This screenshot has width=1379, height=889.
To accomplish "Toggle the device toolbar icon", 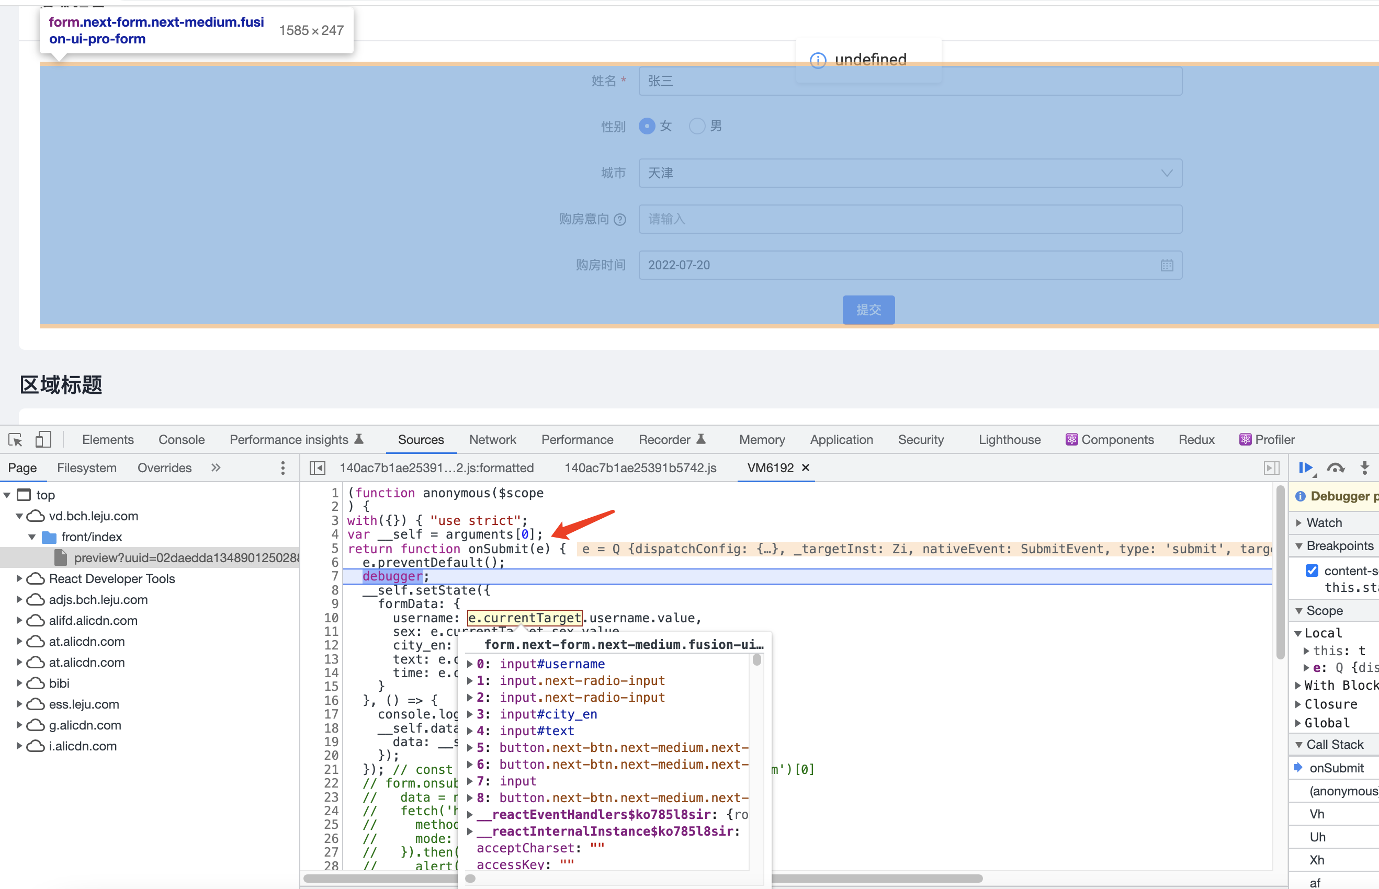I will [43, 440].
